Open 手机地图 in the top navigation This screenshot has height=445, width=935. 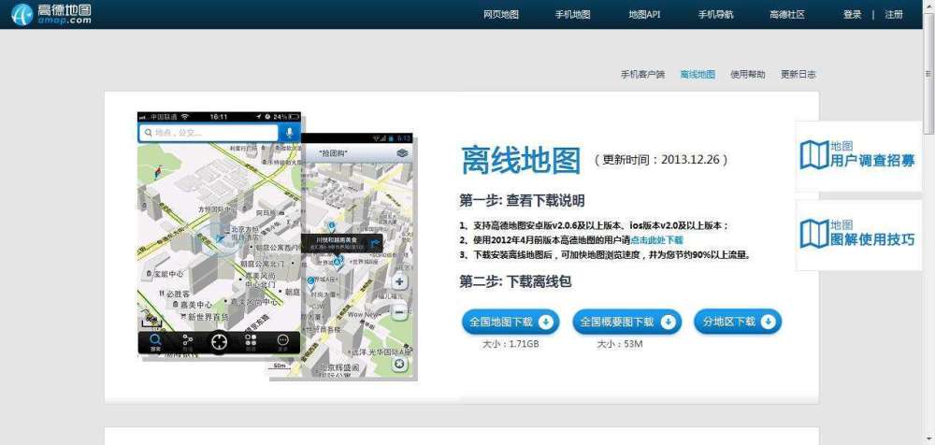pos(572,15)
